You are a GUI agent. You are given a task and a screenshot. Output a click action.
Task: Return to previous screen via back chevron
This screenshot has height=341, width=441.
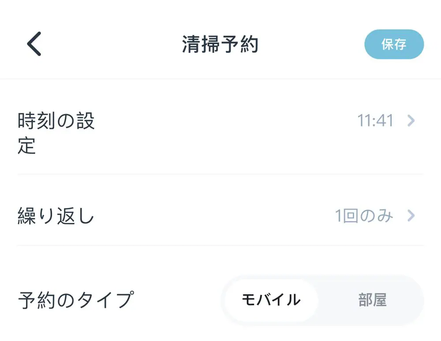[34, 44]
